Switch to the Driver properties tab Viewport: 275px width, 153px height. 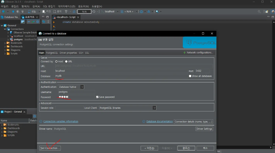68,53
